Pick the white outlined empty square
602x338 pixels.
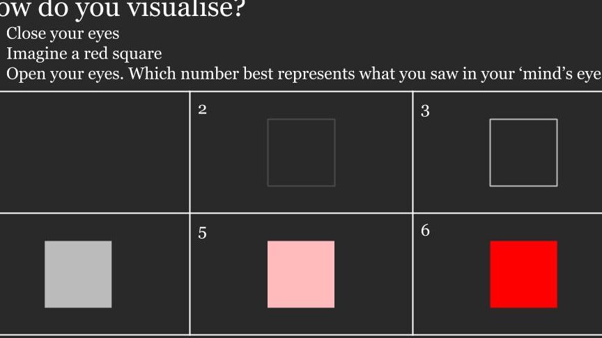(x=524, y=152)
